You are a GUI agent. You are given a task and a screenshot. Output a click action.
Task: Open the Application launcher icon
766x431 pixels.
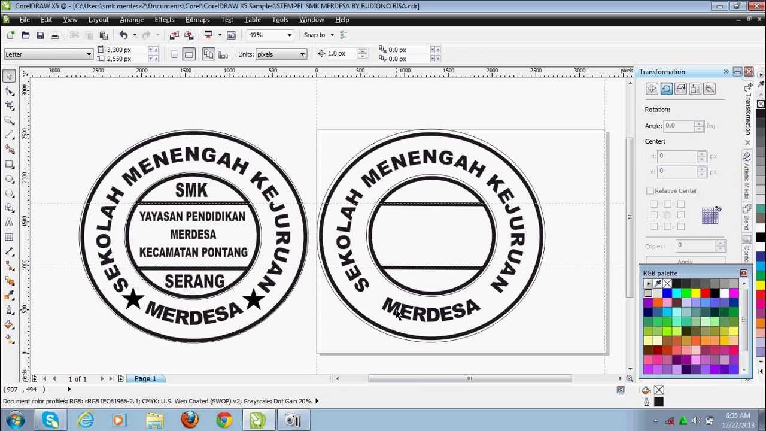coord(208,35)
